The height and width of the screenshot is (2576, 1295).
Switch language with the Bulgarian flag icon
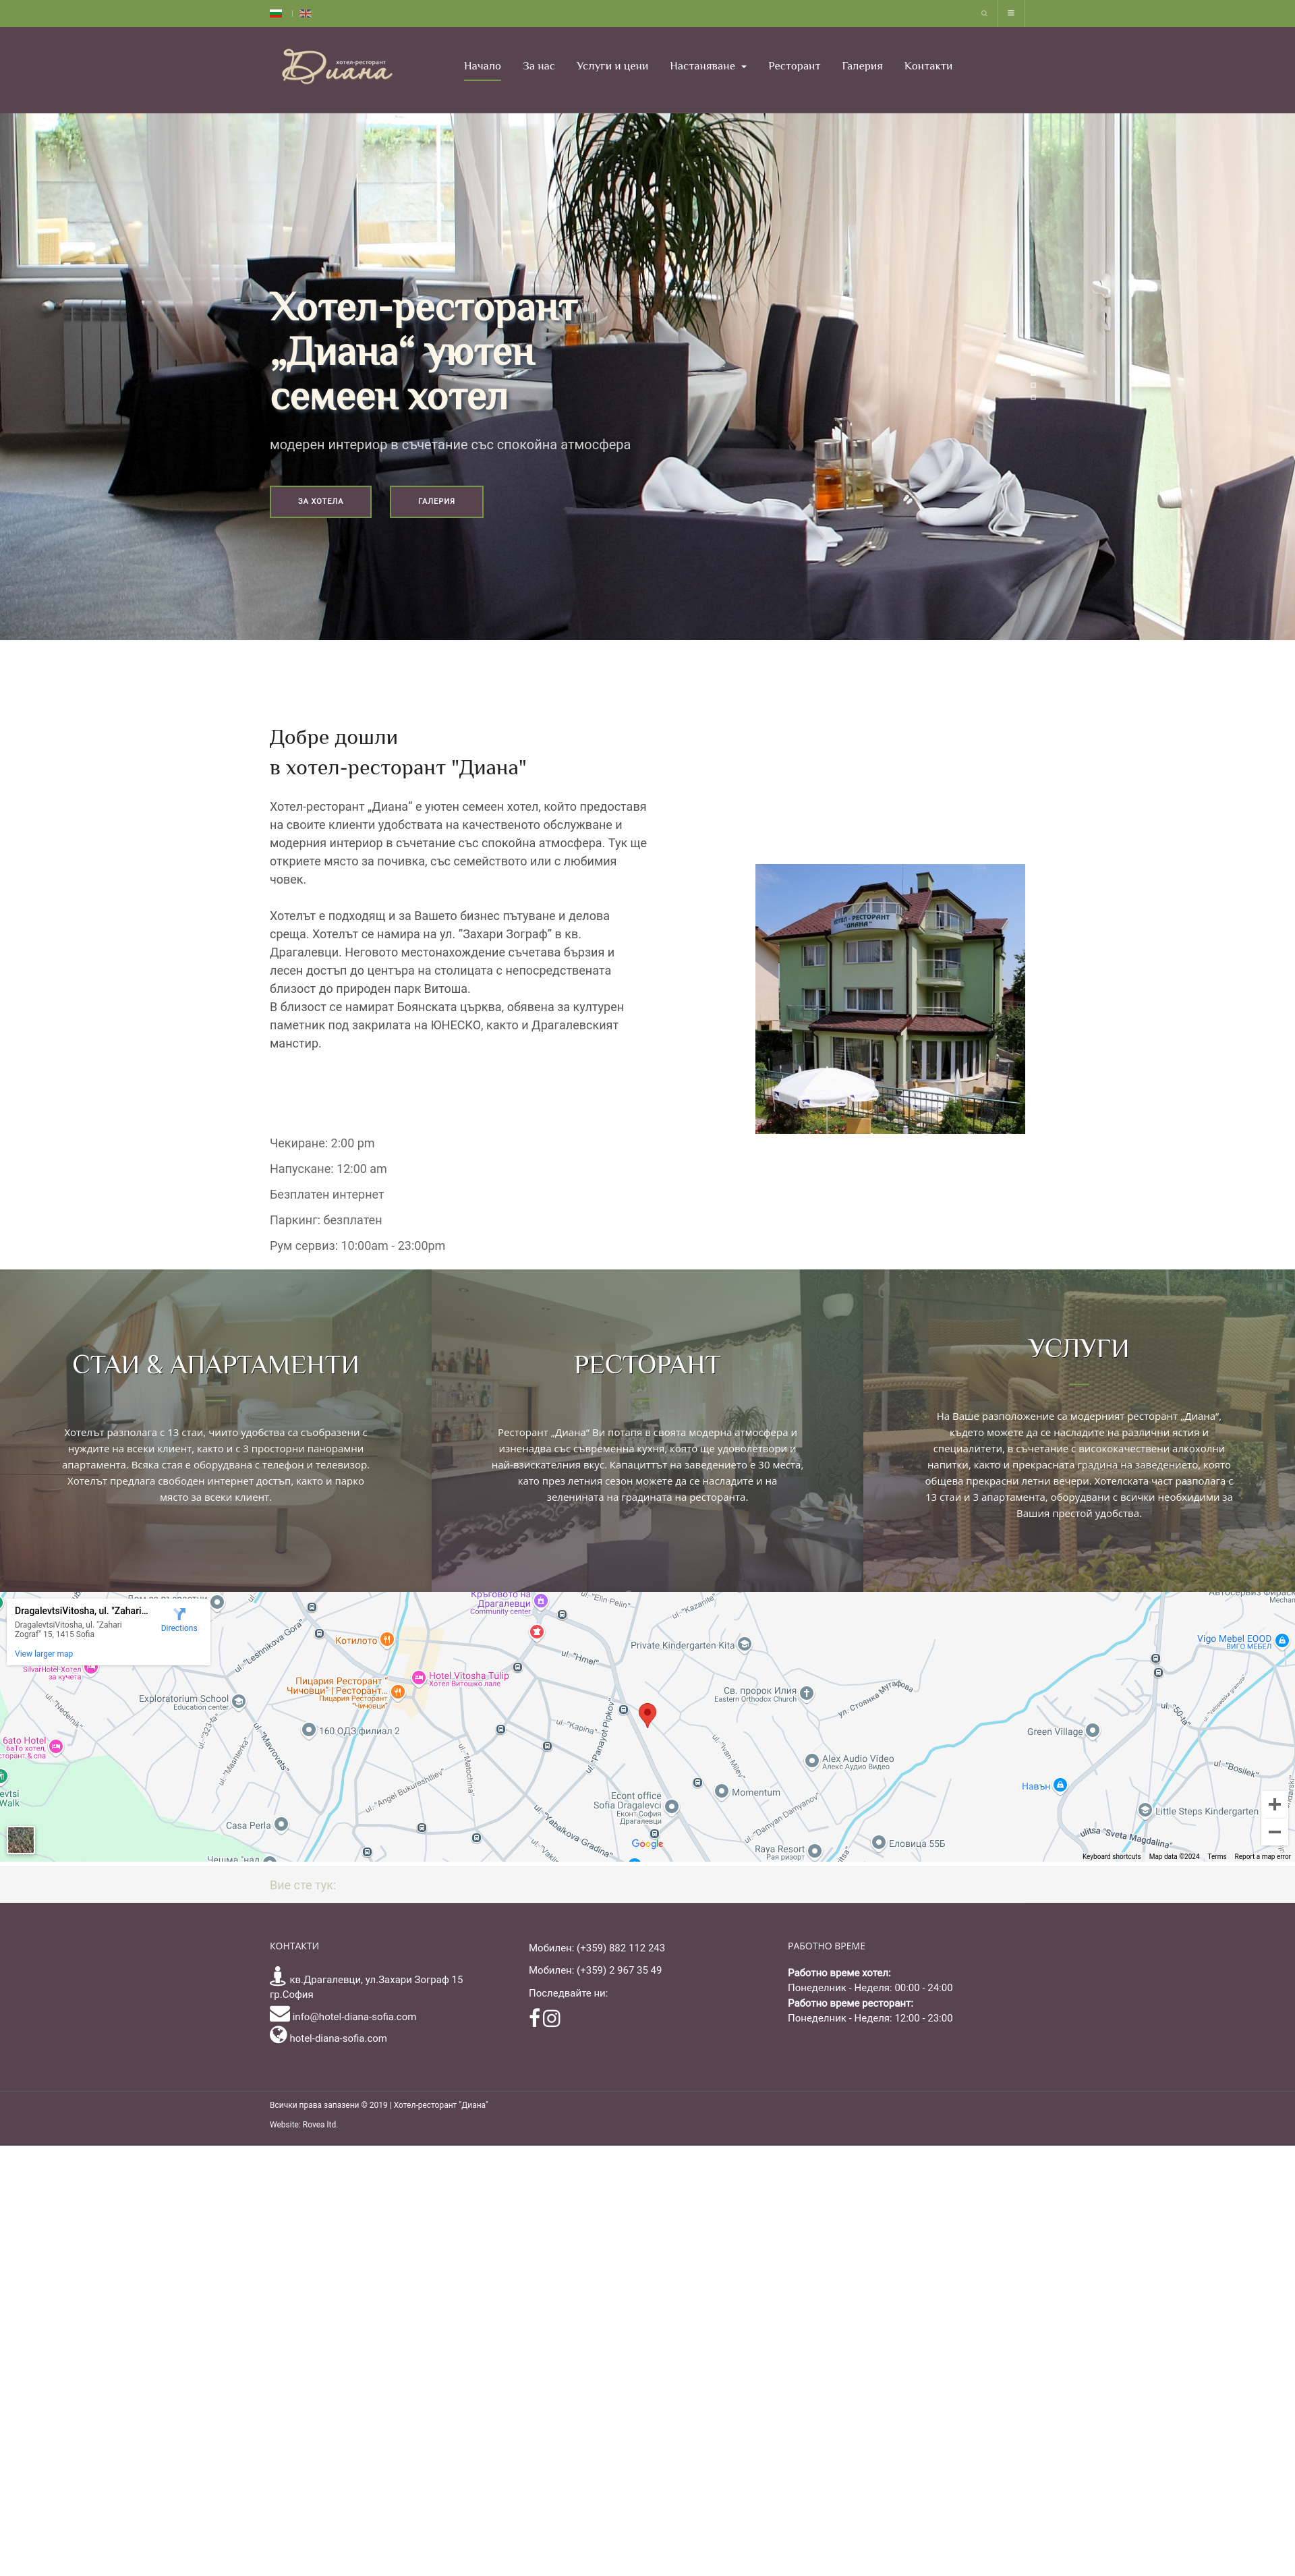point(275,13)
